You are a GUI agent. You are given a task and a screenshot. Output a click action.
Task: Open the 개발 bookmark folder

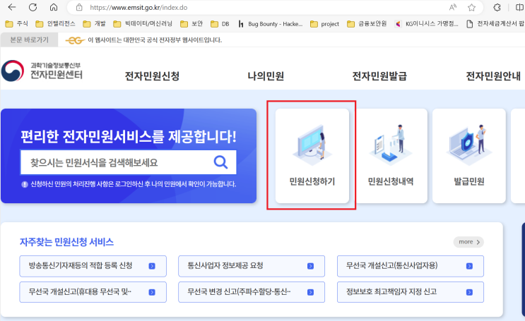(95, 24)
